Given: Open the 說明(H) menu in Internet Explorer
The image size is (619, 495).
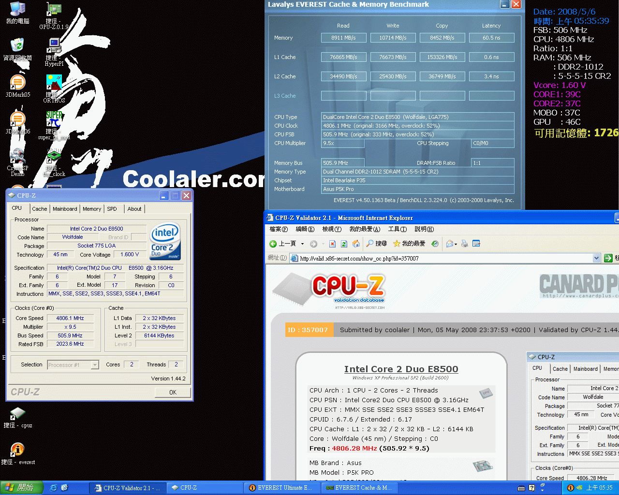Looking at the screenshot, I should (424, 229).
